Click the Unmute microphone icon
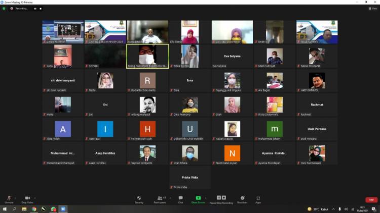Screen dimensions: 380x213 pyautogui.click(x=9, y=198)
